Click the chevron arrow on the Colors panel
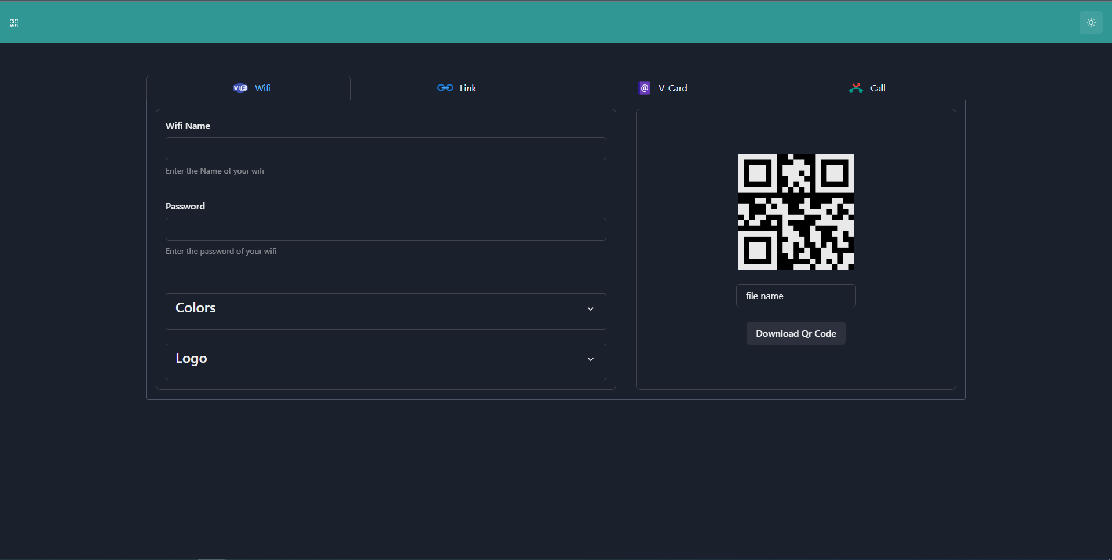Image resolution: width=1112 pixels, height=560 pixels. [590, 309]
